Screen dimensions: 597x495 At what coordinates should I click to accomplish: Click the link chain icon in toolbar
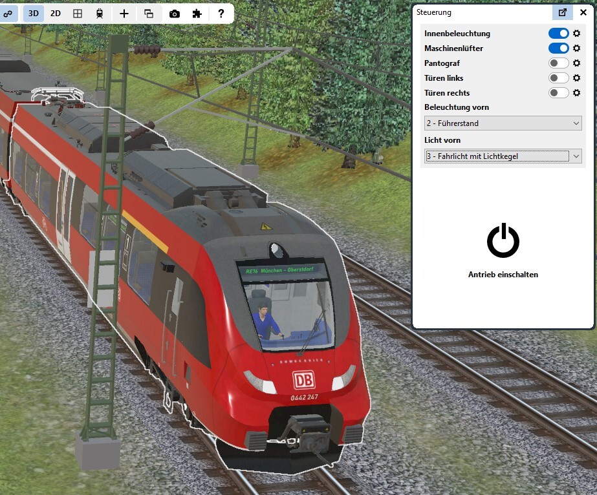click(8, 14)
